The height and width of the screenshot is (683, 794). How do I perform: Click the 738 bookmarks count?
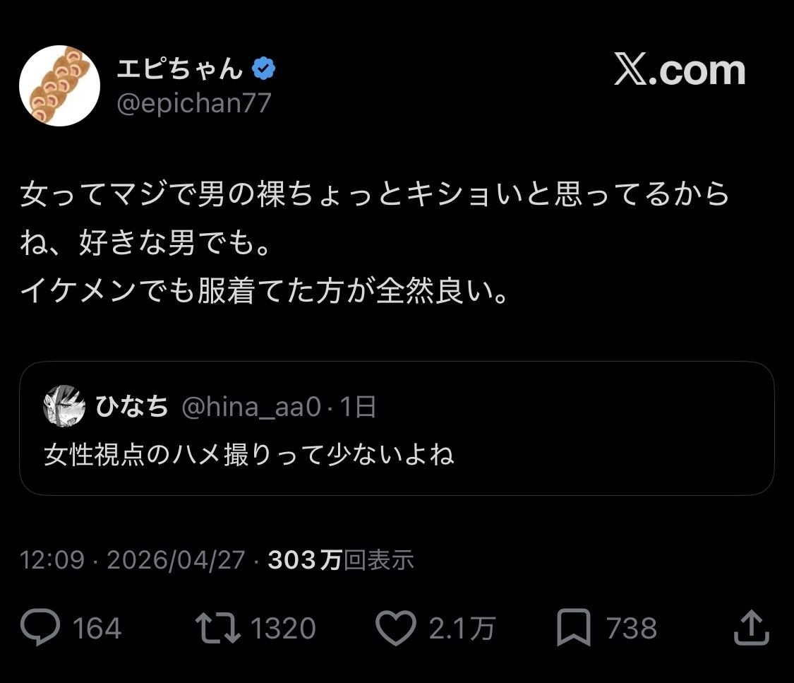pyautogui.click(x=632, y=628)
